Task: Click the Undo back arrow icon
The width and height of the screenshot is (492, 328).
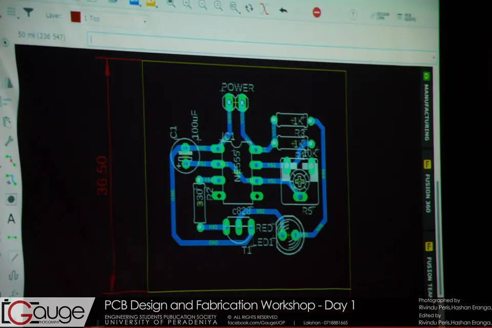Action: (x=283, y=10)
